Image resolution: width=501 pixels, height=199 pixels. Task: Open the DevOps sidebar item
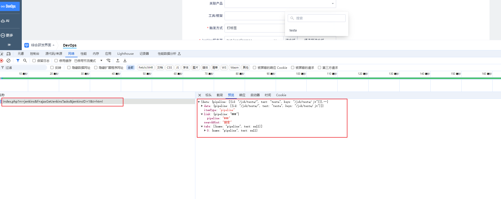9,6
